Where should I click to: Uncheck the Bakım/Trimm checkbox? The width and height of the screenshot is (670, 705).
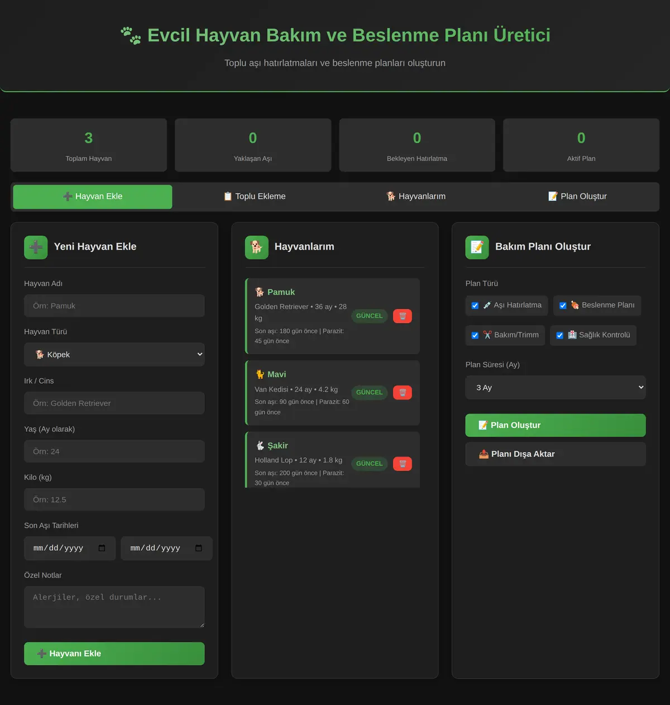[x=475, y=335]
